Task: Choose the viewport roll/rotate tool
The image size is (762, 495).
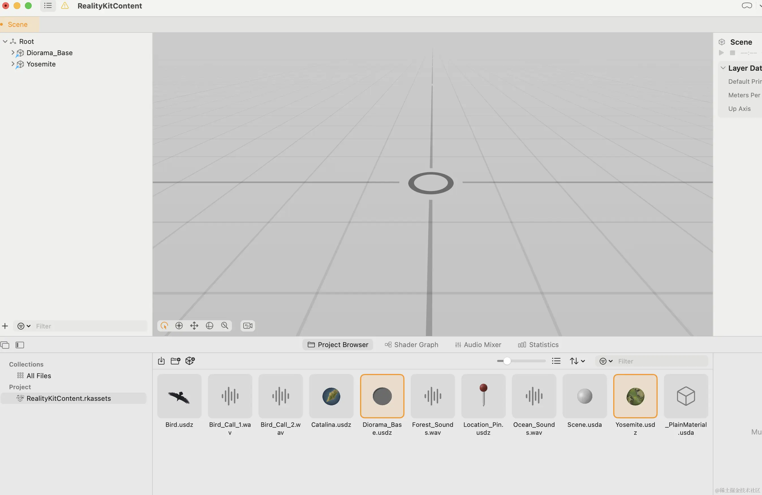Action: pyautogui.click(x=209, y=326)
